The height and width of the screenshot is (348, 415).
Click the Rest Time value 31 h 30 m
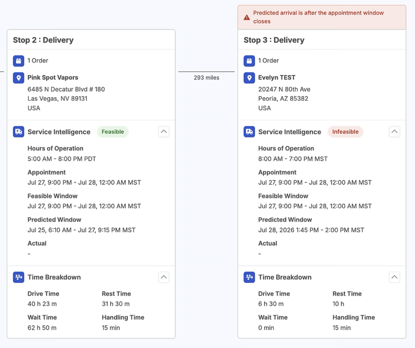coord(116,304)
